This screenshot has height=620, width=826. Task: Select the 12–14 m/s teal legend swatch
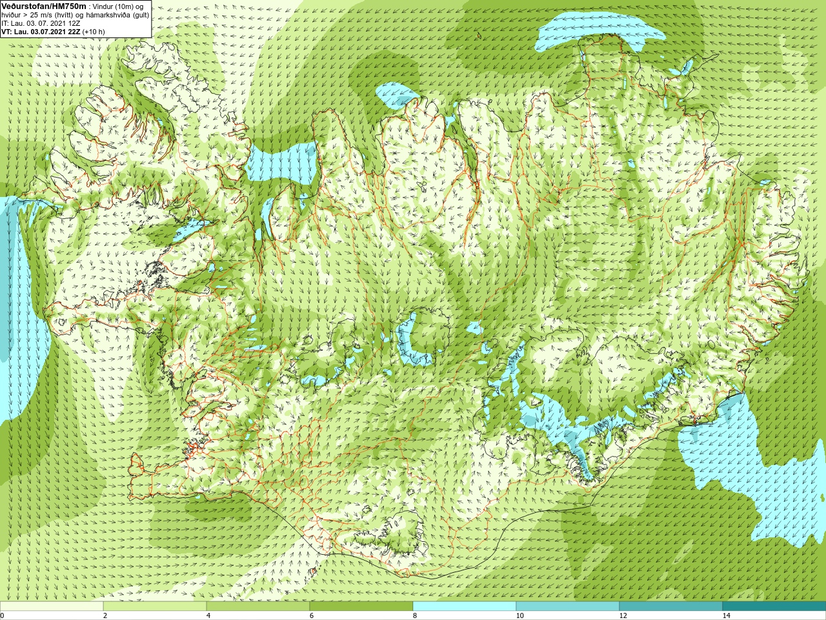671,606
